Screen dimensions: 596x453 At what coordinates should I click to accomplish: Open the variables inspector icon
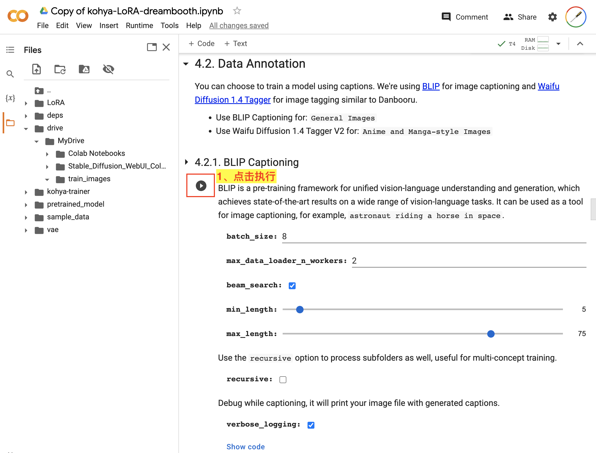pyautogui.click(x=10, y=98)
